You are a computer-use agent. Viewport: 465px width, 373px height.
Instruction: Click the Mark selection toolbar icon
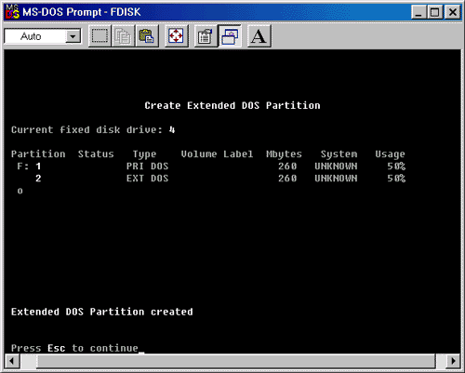[x=100, y=36]
